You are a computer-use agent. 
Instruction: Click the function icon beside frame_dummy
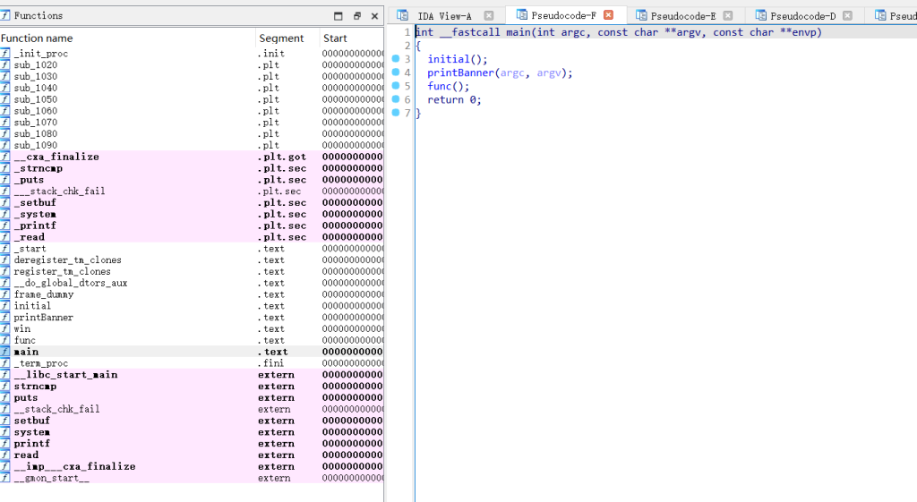(x=5, y=294)
